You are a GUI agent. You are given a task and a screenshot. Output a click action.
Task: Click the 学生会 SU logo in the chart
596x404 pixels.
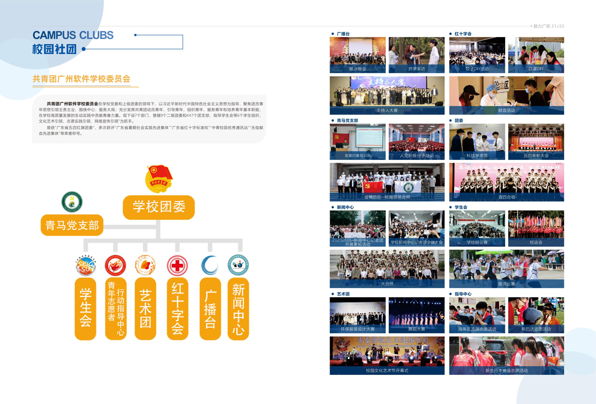(x=86, y=266)
